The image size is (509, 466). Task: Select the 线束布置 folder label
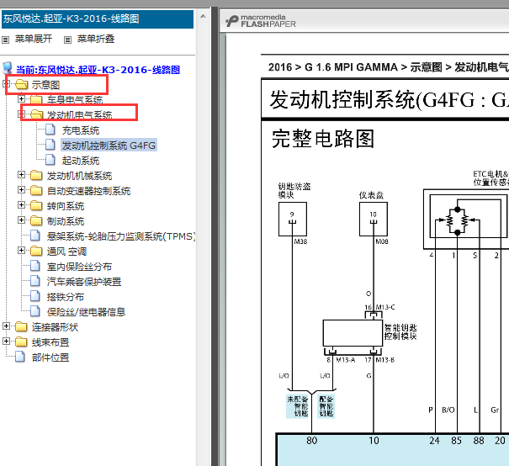click(x=50, y=342)
